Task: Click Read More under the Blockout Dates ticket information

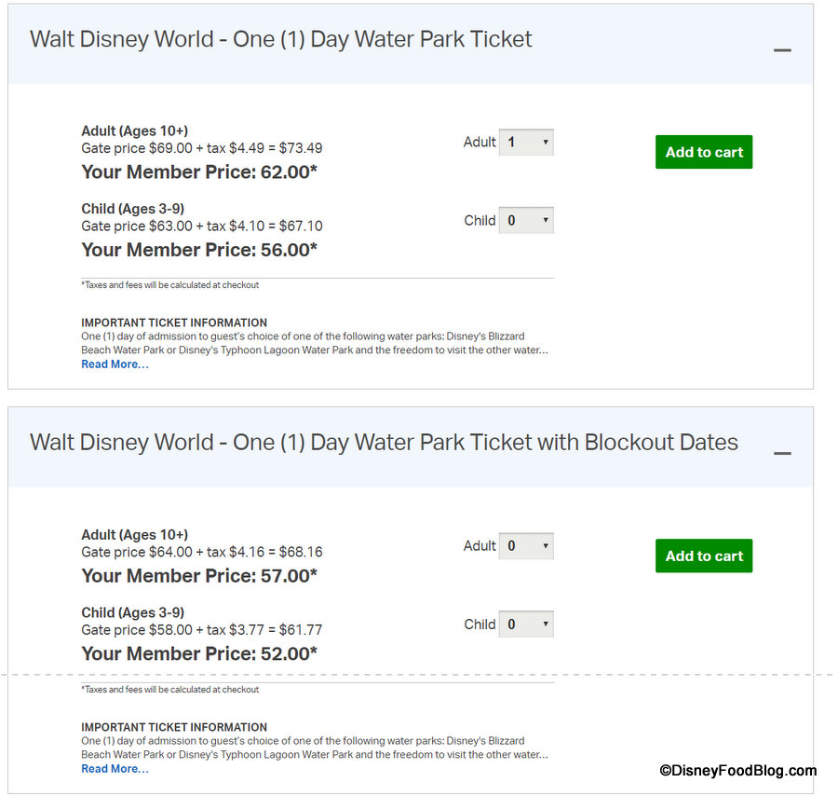Action: 115,769
